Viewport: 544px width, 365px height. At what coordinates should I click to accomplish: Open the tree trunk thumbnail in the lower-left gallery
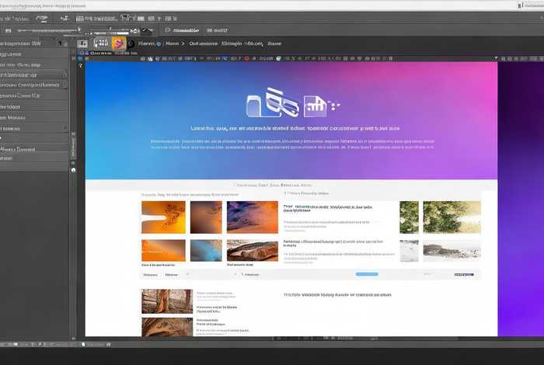point(166,301)
